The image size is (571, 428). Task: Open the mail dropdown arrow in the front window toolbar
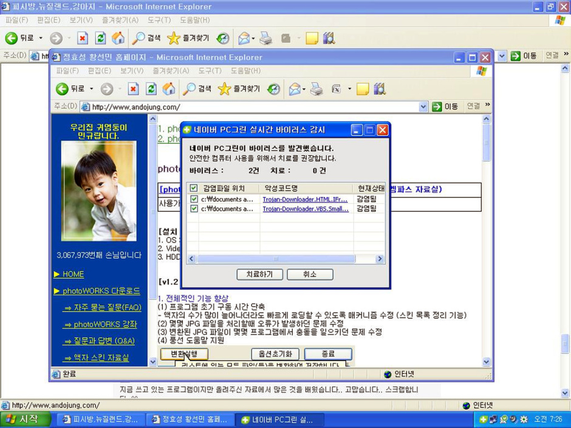pos(304,89)
